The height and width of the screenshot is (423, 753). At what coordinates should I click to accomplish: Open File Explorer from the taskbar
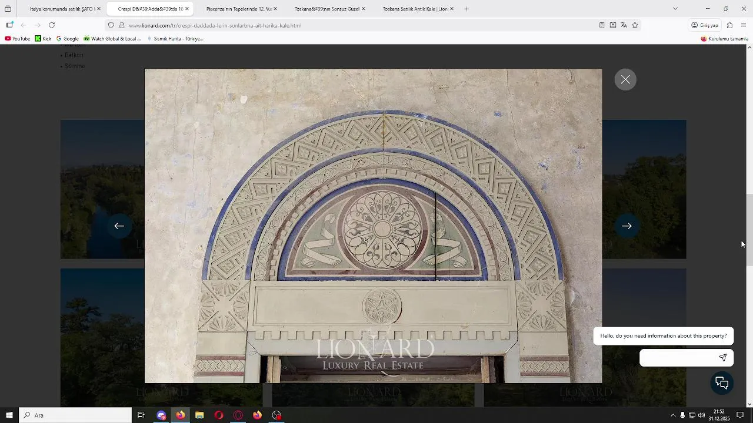tap(199, 415)
